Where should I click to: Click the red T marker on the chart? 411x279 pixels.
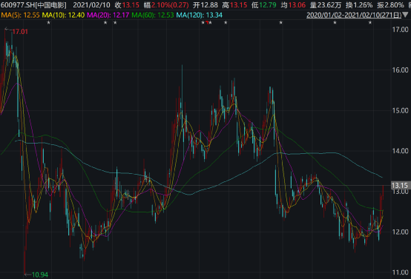coord(207,22)
